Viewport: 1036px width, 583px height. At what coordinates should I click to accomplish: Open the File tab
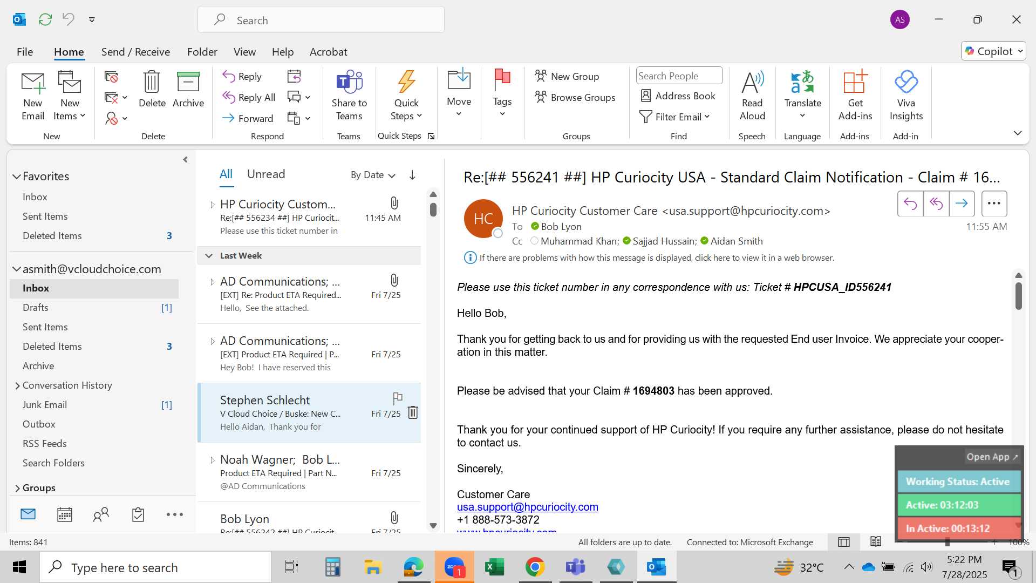[x=25, y=52]
